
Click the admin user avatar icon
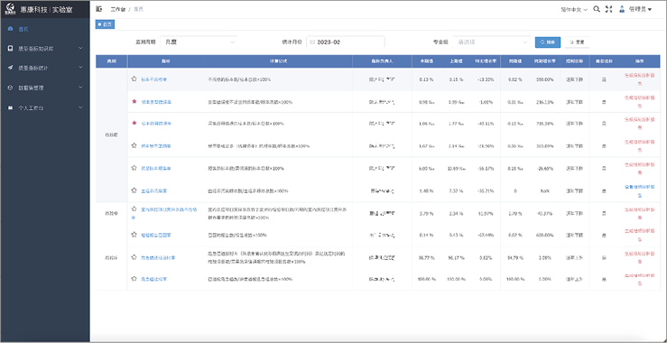622,9
